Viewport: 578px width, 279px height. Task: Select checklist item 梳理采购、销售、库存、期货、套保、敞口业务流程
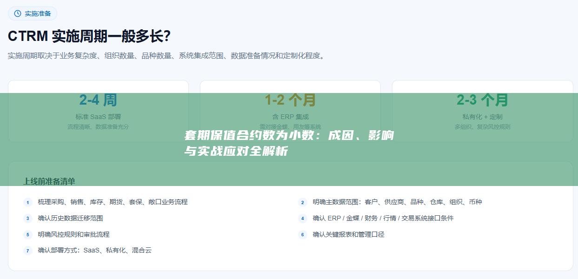click(113, 202)
